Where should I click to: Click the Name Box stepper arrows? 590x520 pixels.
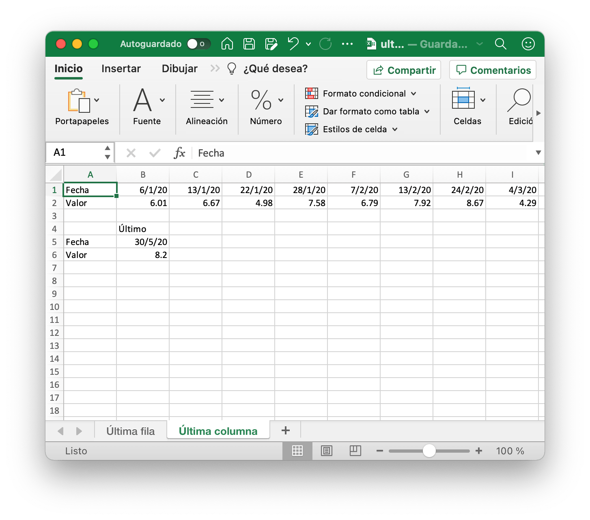(108, 153)
